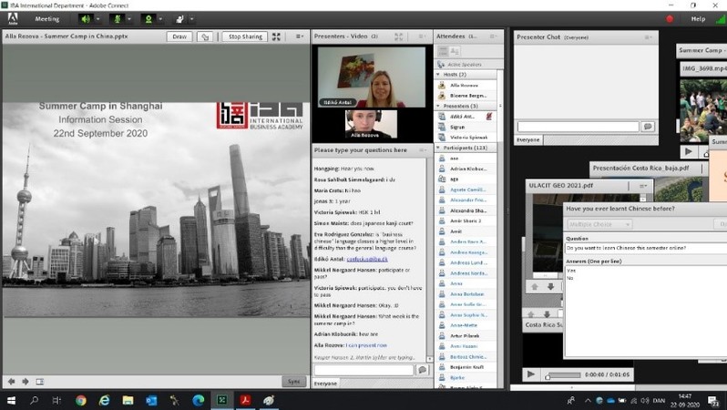Open the Help menu

[698, 19]
